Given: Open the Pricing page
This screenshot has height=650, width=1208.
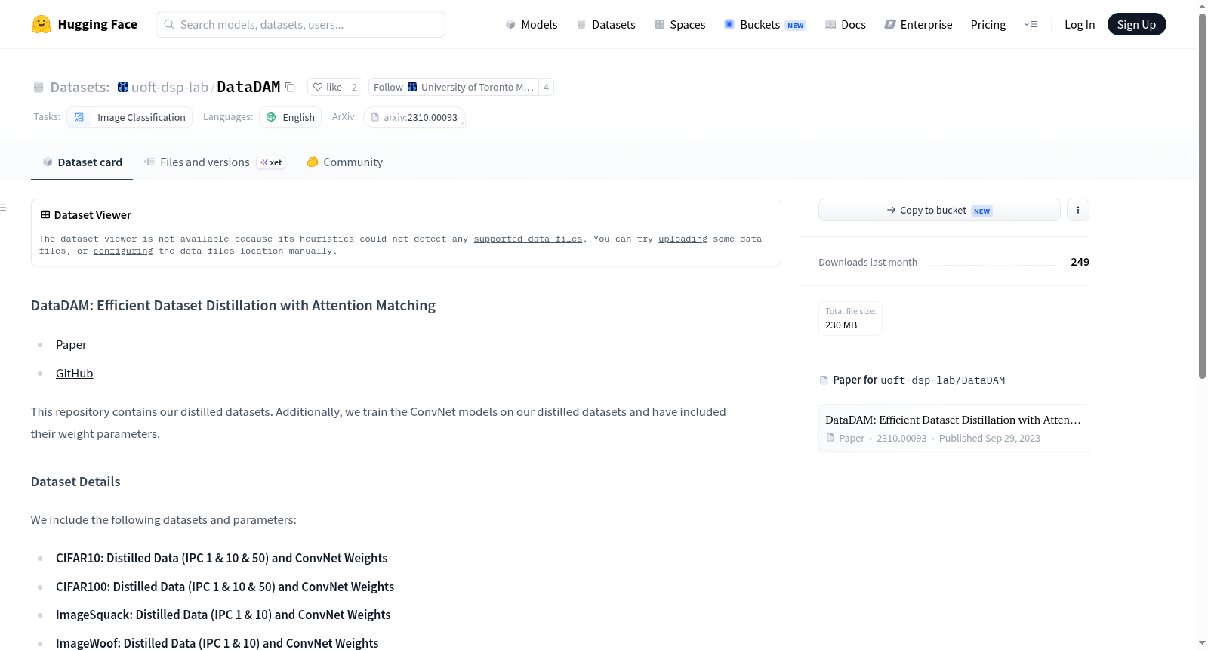Looking at the screenshot, I should point(988,24).
